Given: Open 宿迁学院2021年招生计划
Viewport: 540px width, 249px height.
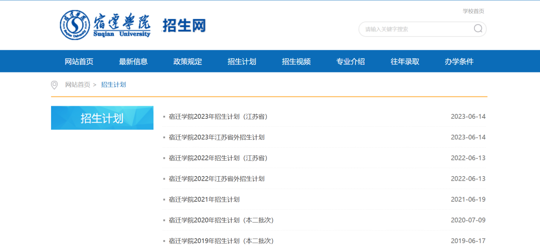Looking at the screenshot, I should [204, 200].
